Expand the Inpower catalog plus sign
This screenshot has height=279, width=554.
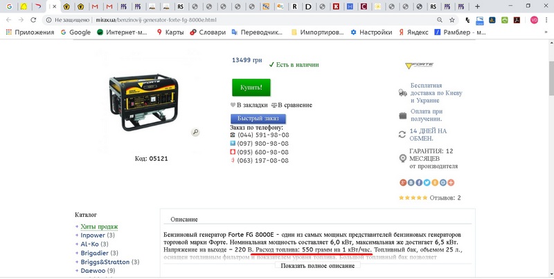pyautogui.click(x=77, y=235)
